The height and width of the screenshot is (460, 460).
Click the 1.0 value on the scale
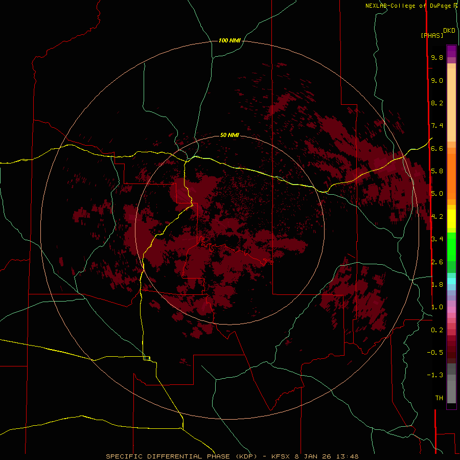click(x=437, y=307)
